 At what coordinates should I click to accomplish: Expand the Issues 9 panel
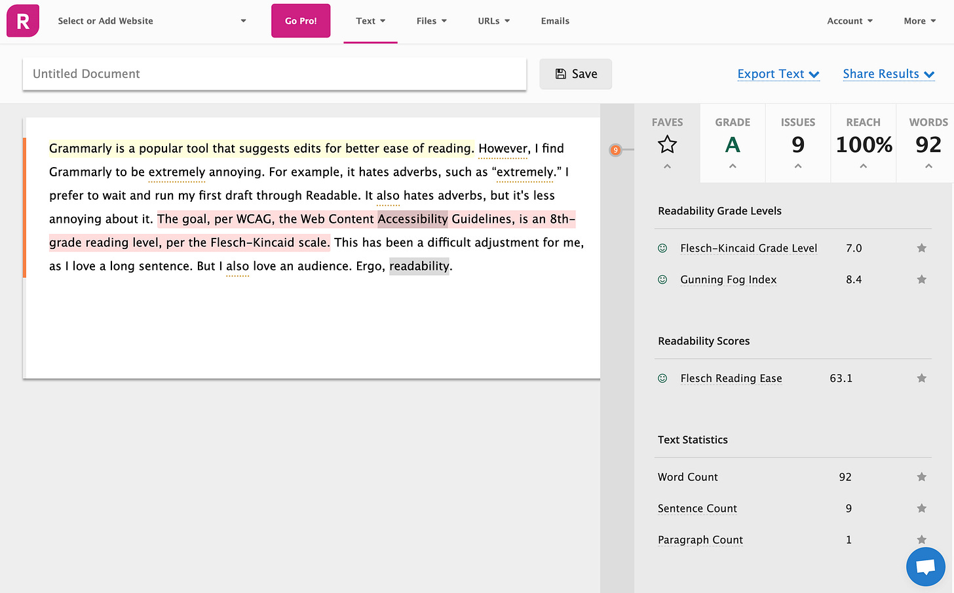[x=798, y=166]
